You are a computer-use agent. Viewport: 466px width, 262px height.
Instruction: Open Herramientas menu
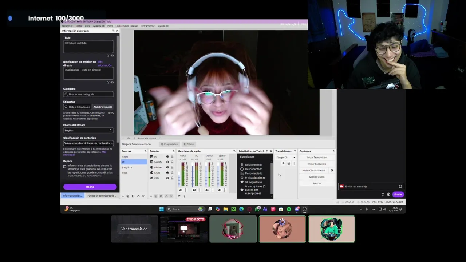click(x=148, y=26)
